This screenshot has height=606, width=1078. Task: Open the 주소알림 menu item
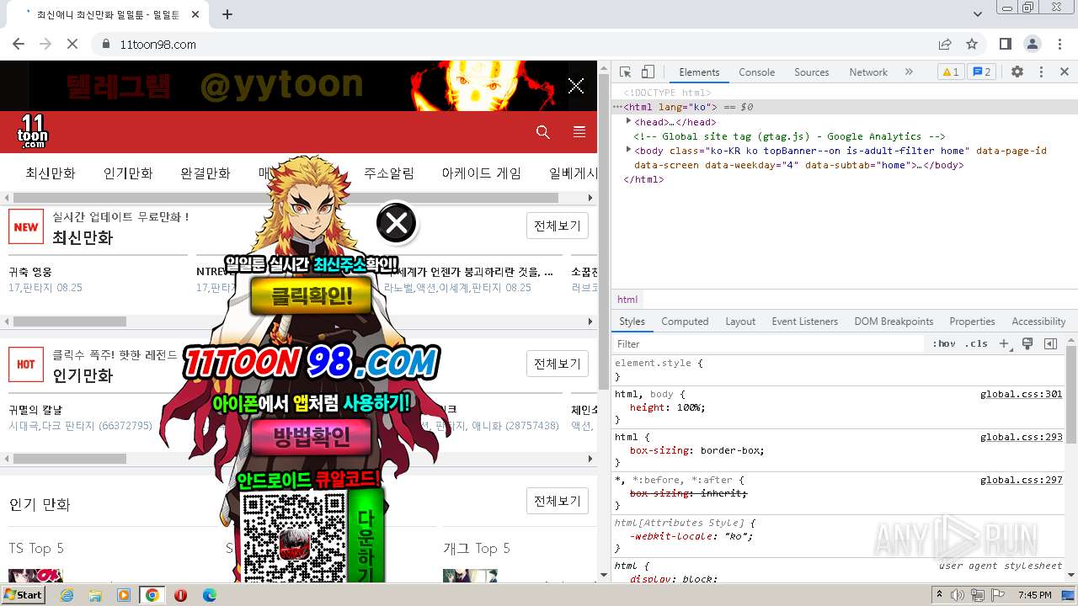(x=389, y=173)
